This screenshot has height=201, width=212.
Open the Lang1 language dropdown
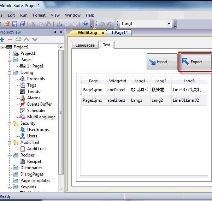[x=169, y=24]
